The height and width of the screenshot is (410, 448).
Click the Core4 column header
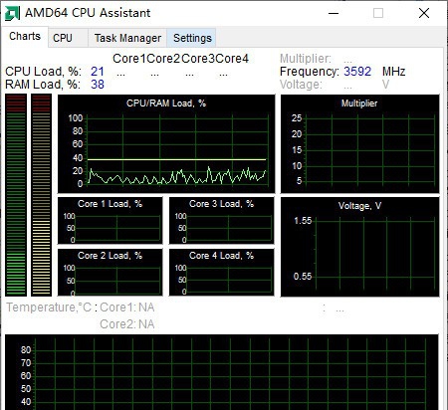click(232, 59)
